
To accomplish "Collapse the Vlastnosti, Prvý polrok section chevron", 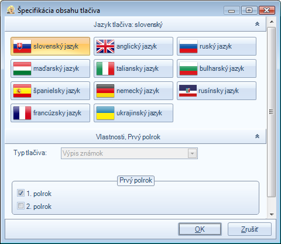I will (257, 136).
